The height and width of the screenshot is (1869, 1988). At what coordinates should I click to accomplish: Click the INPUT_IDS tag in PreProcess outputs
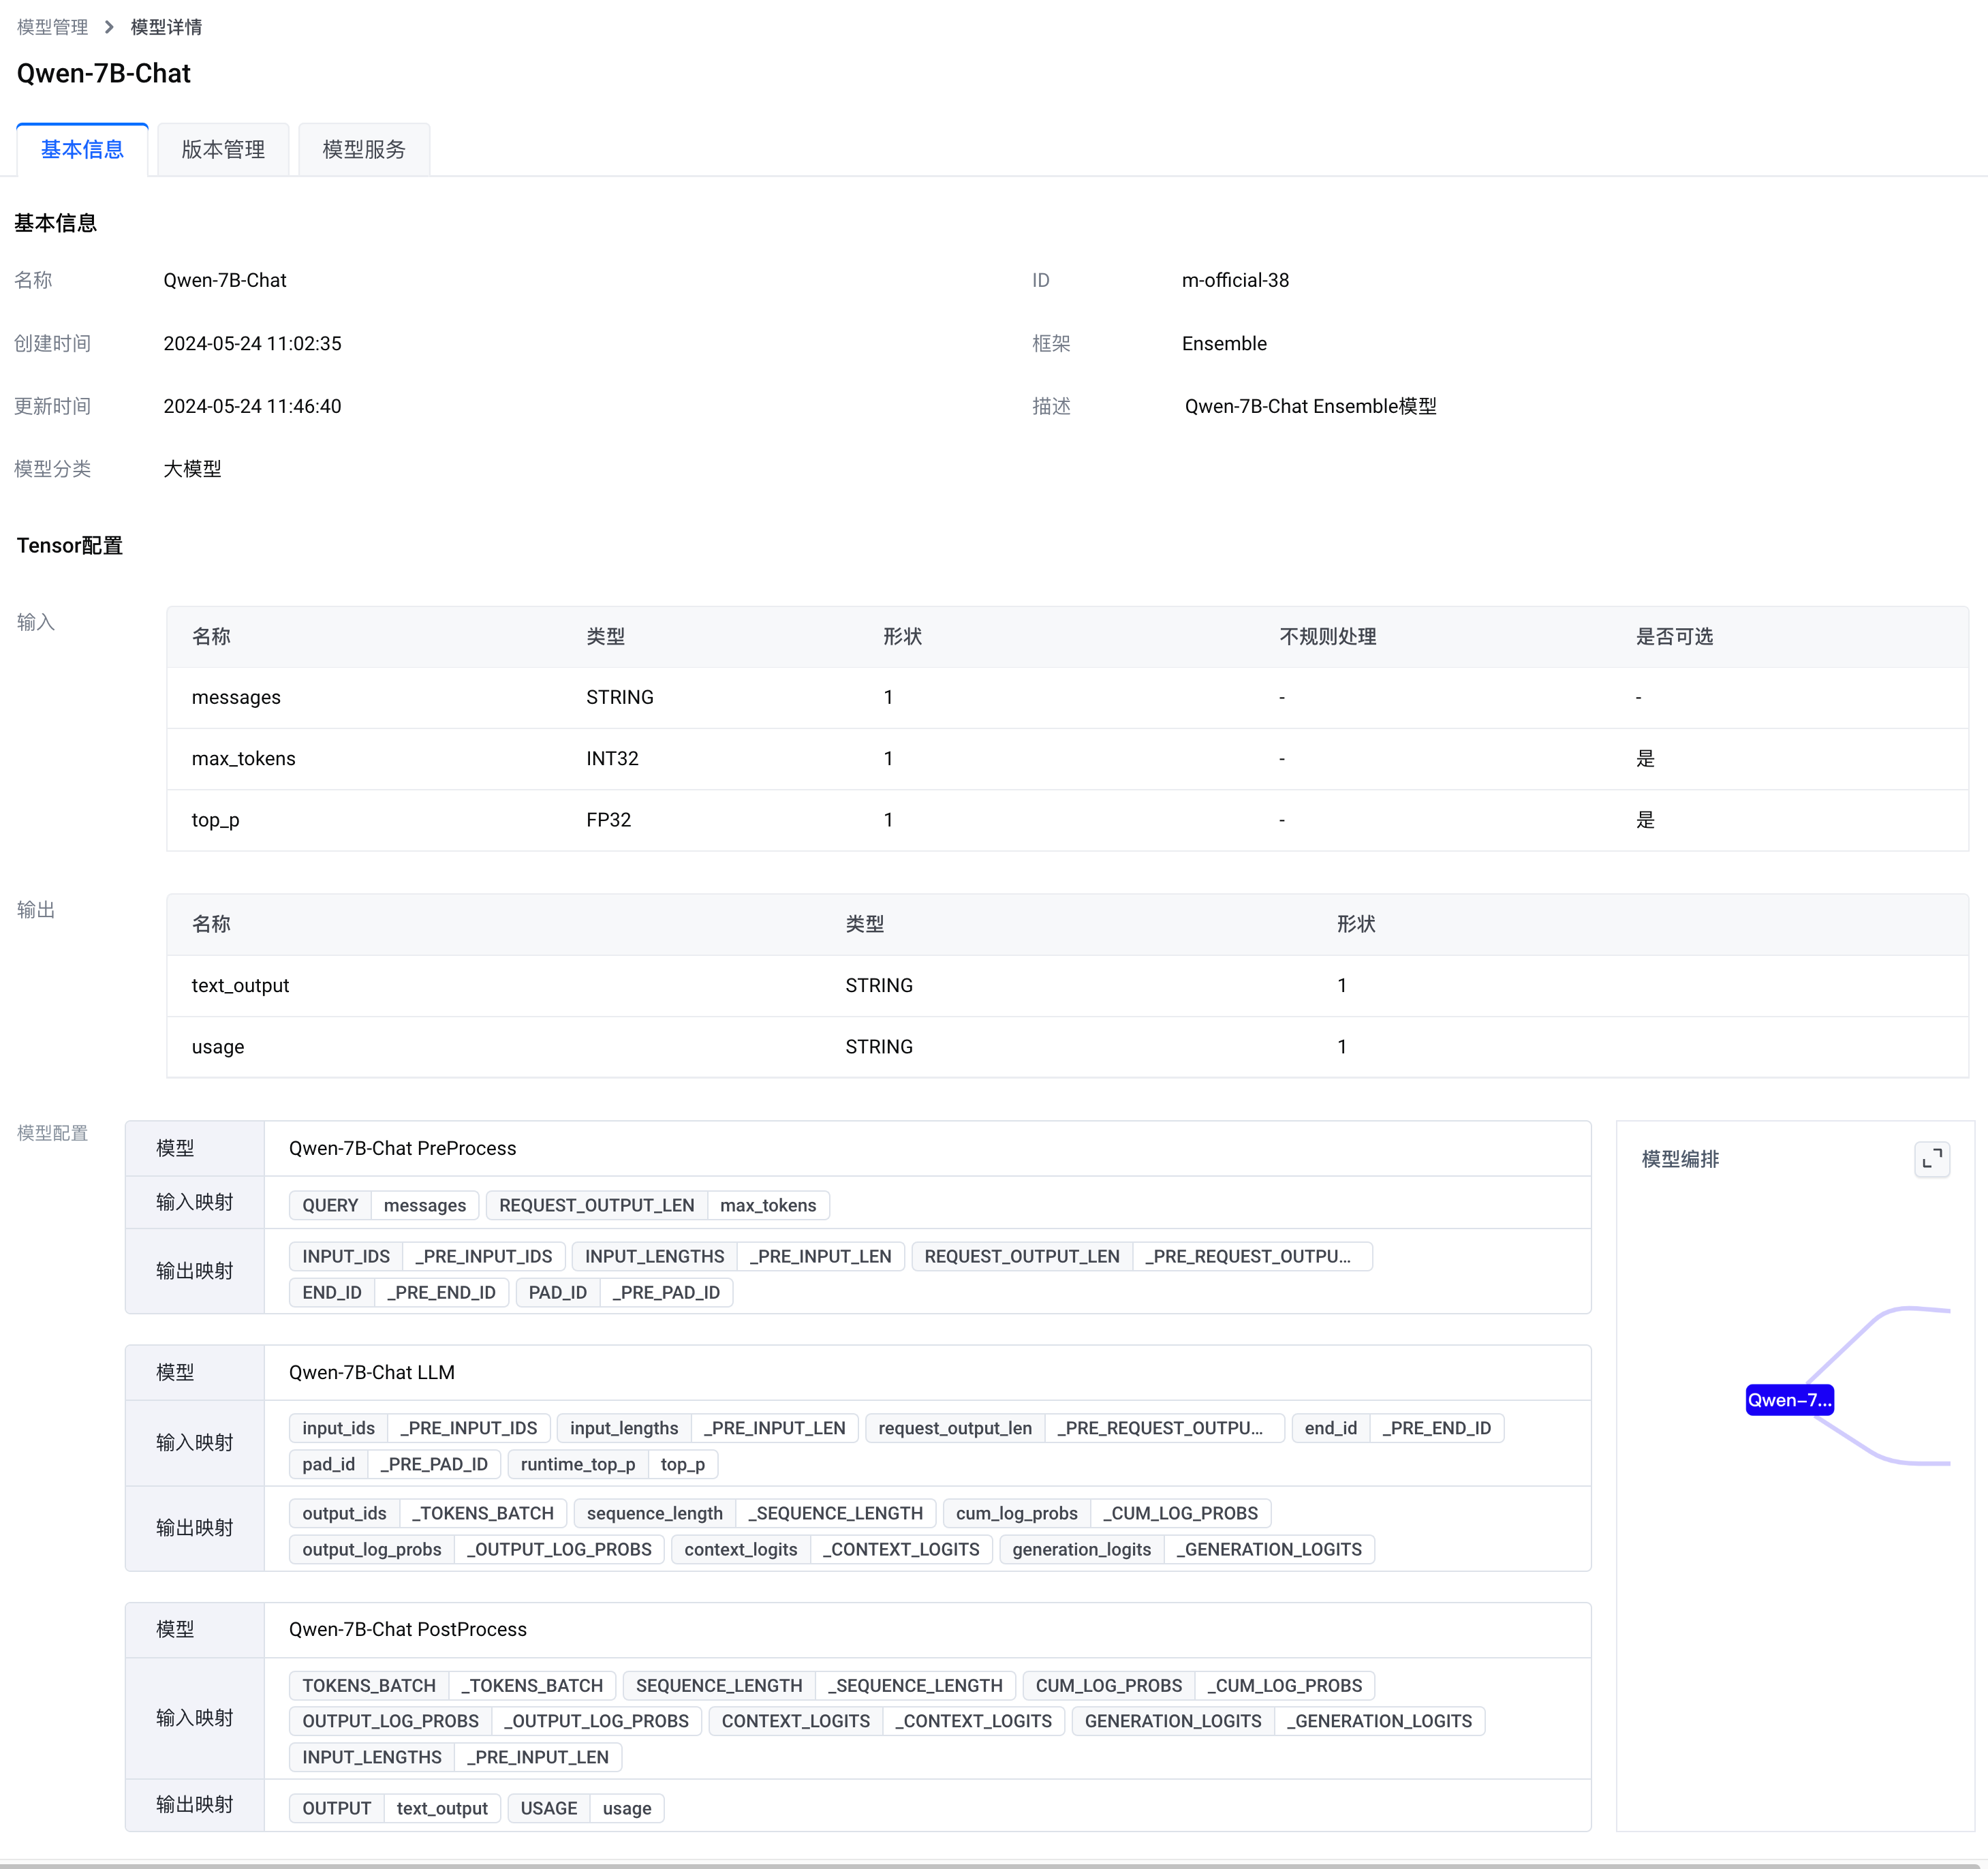coord(346,1256)
